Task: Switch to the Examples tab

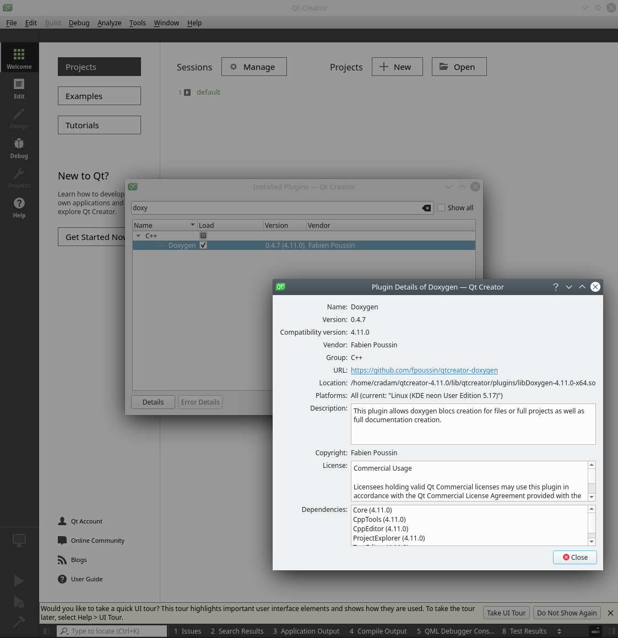Action: pos(99,95)
